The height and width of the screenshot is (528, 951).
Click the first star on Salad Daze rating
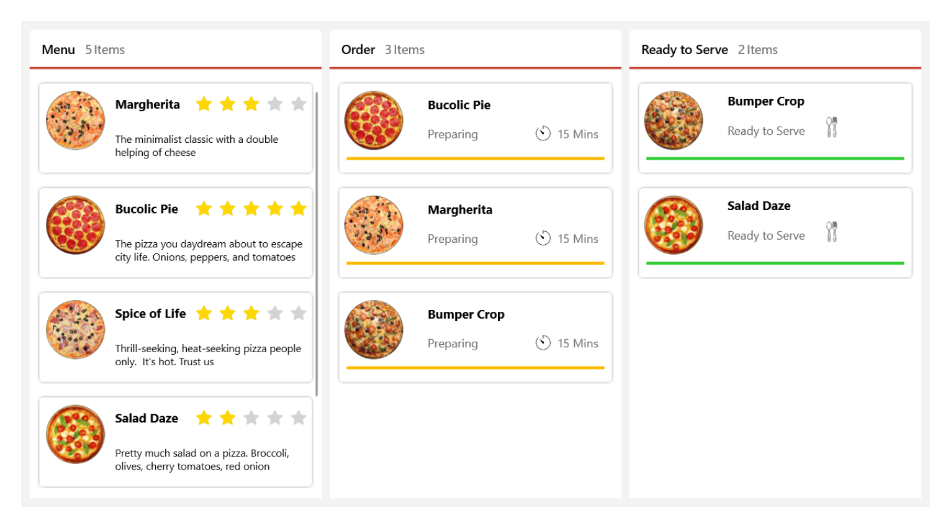pyautogui.click(x=204, y=418)
